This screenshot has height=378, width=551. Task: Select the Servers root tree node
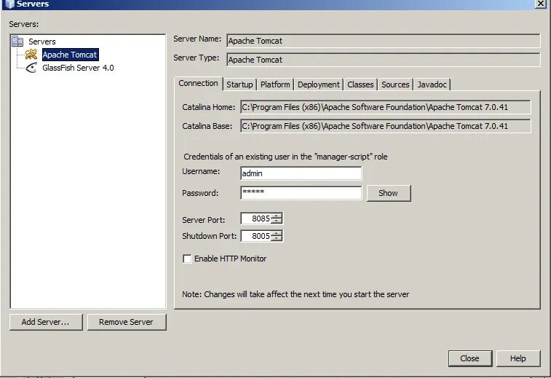click(41, 42)
